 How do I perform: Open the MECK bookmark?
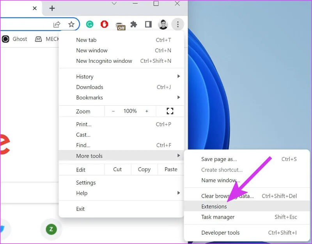tap(47, 39)
